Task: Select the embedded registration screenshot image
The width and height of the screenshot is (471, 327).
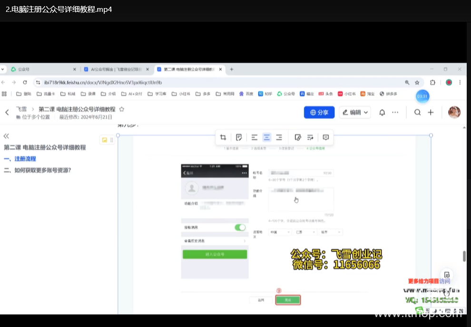Action: 275,225
